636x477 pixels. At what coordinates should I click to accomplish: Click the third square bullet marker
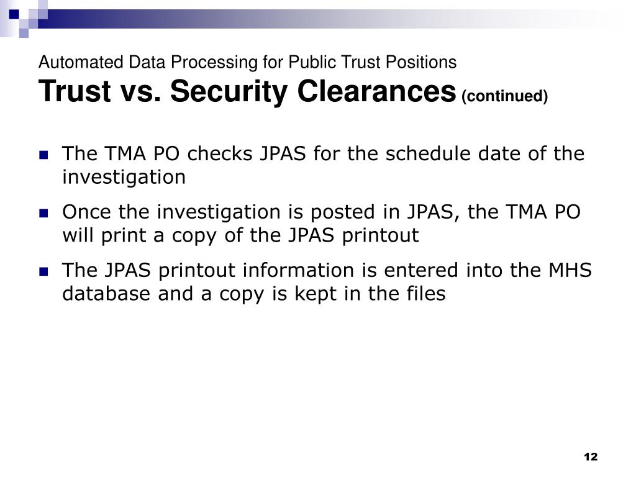[43, 271]
